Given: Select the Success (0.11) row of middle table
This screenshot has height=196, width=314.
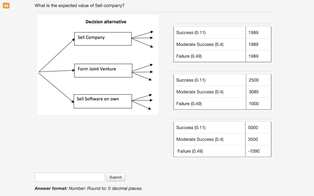Looking at the screenshot, I should coord(209,80).
